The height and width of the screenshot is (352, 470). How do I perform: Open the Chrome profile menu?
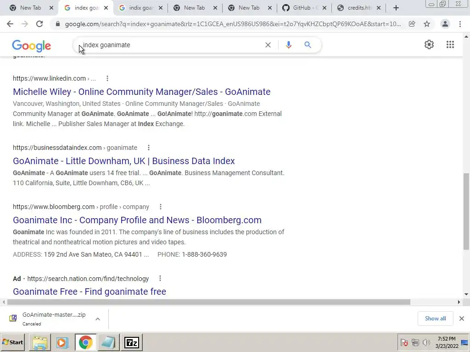click(445, 24)
